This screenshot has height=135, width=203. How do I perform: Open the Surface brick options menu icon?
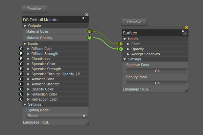[185, 32]
